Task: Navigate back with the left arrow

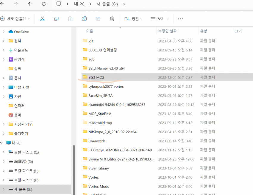Action: tap(2, 4)
